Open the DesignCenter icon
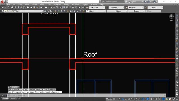 [x=67, y=8]
